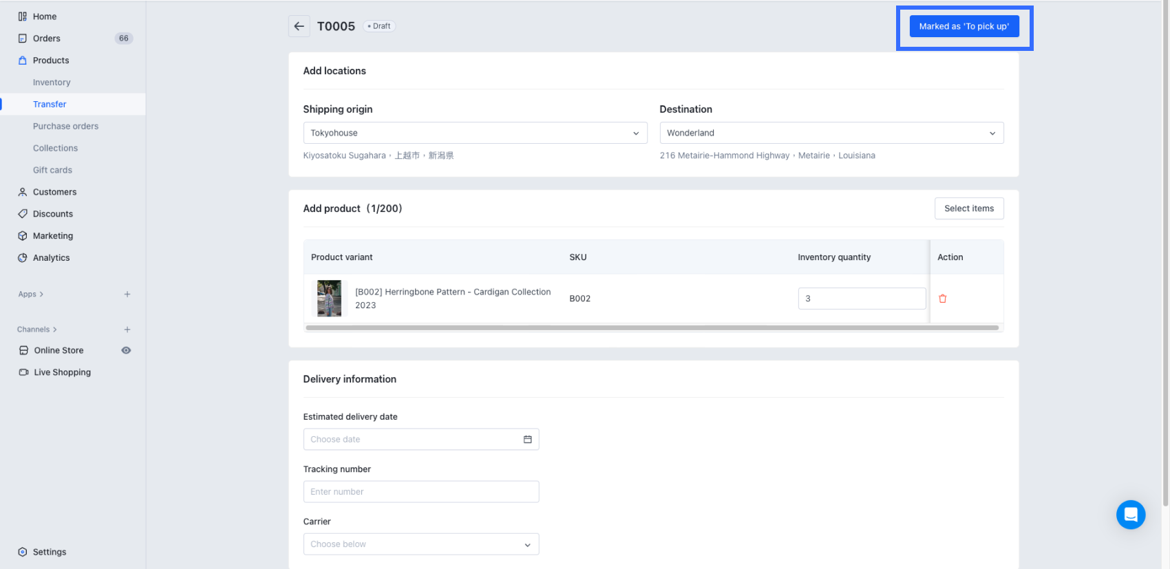The image size is (1170, 569).
Task: Open Inventory in the Products submenu
Action: tap(52, 83)
